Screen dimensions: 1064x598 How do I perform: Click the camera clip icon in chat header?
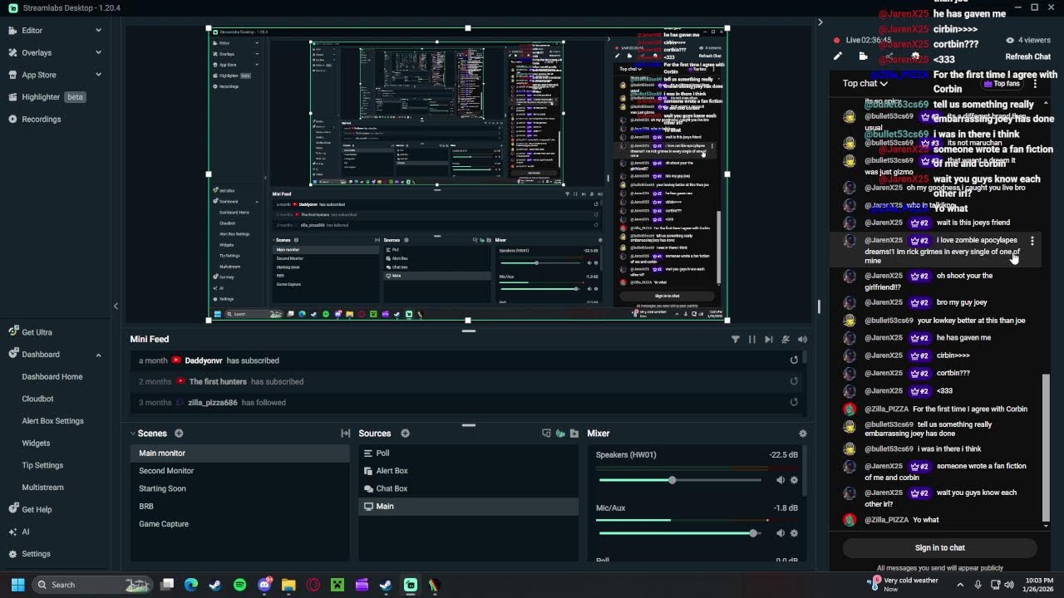(863, 56)
